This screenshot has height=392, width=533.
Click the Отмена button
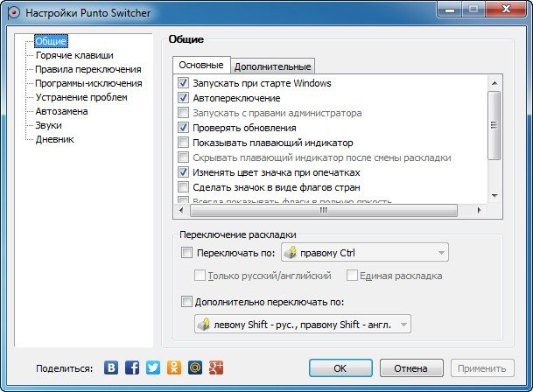[411, 368]
